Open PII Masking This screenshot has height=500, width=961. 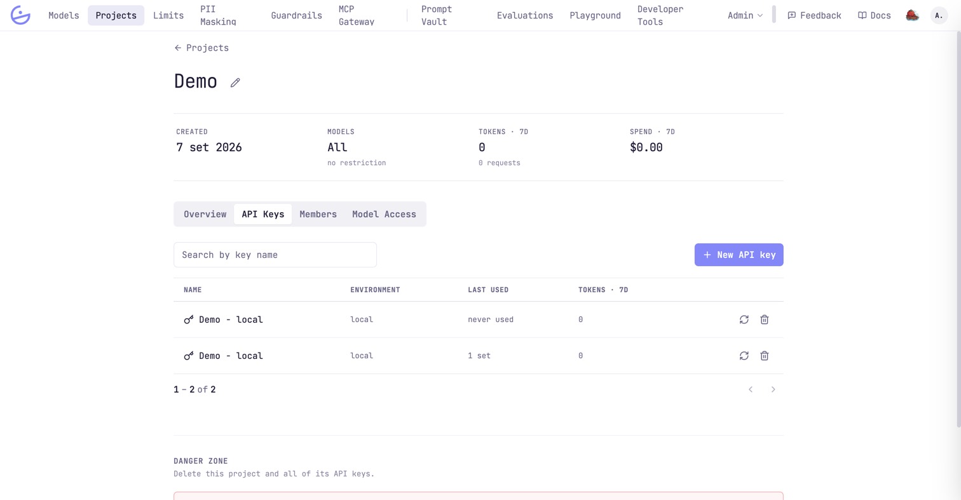pyautogui.click(x=218, y=15)
